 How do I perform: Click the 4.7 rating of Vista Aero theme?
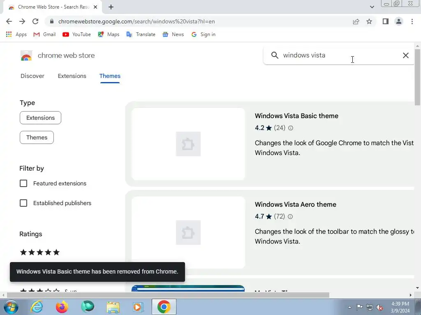(x=263, y=216)
